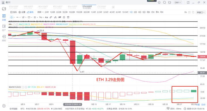Click the pop-out window icon
This screenshot has height=111, width=207.
click(x=188, y=2)
